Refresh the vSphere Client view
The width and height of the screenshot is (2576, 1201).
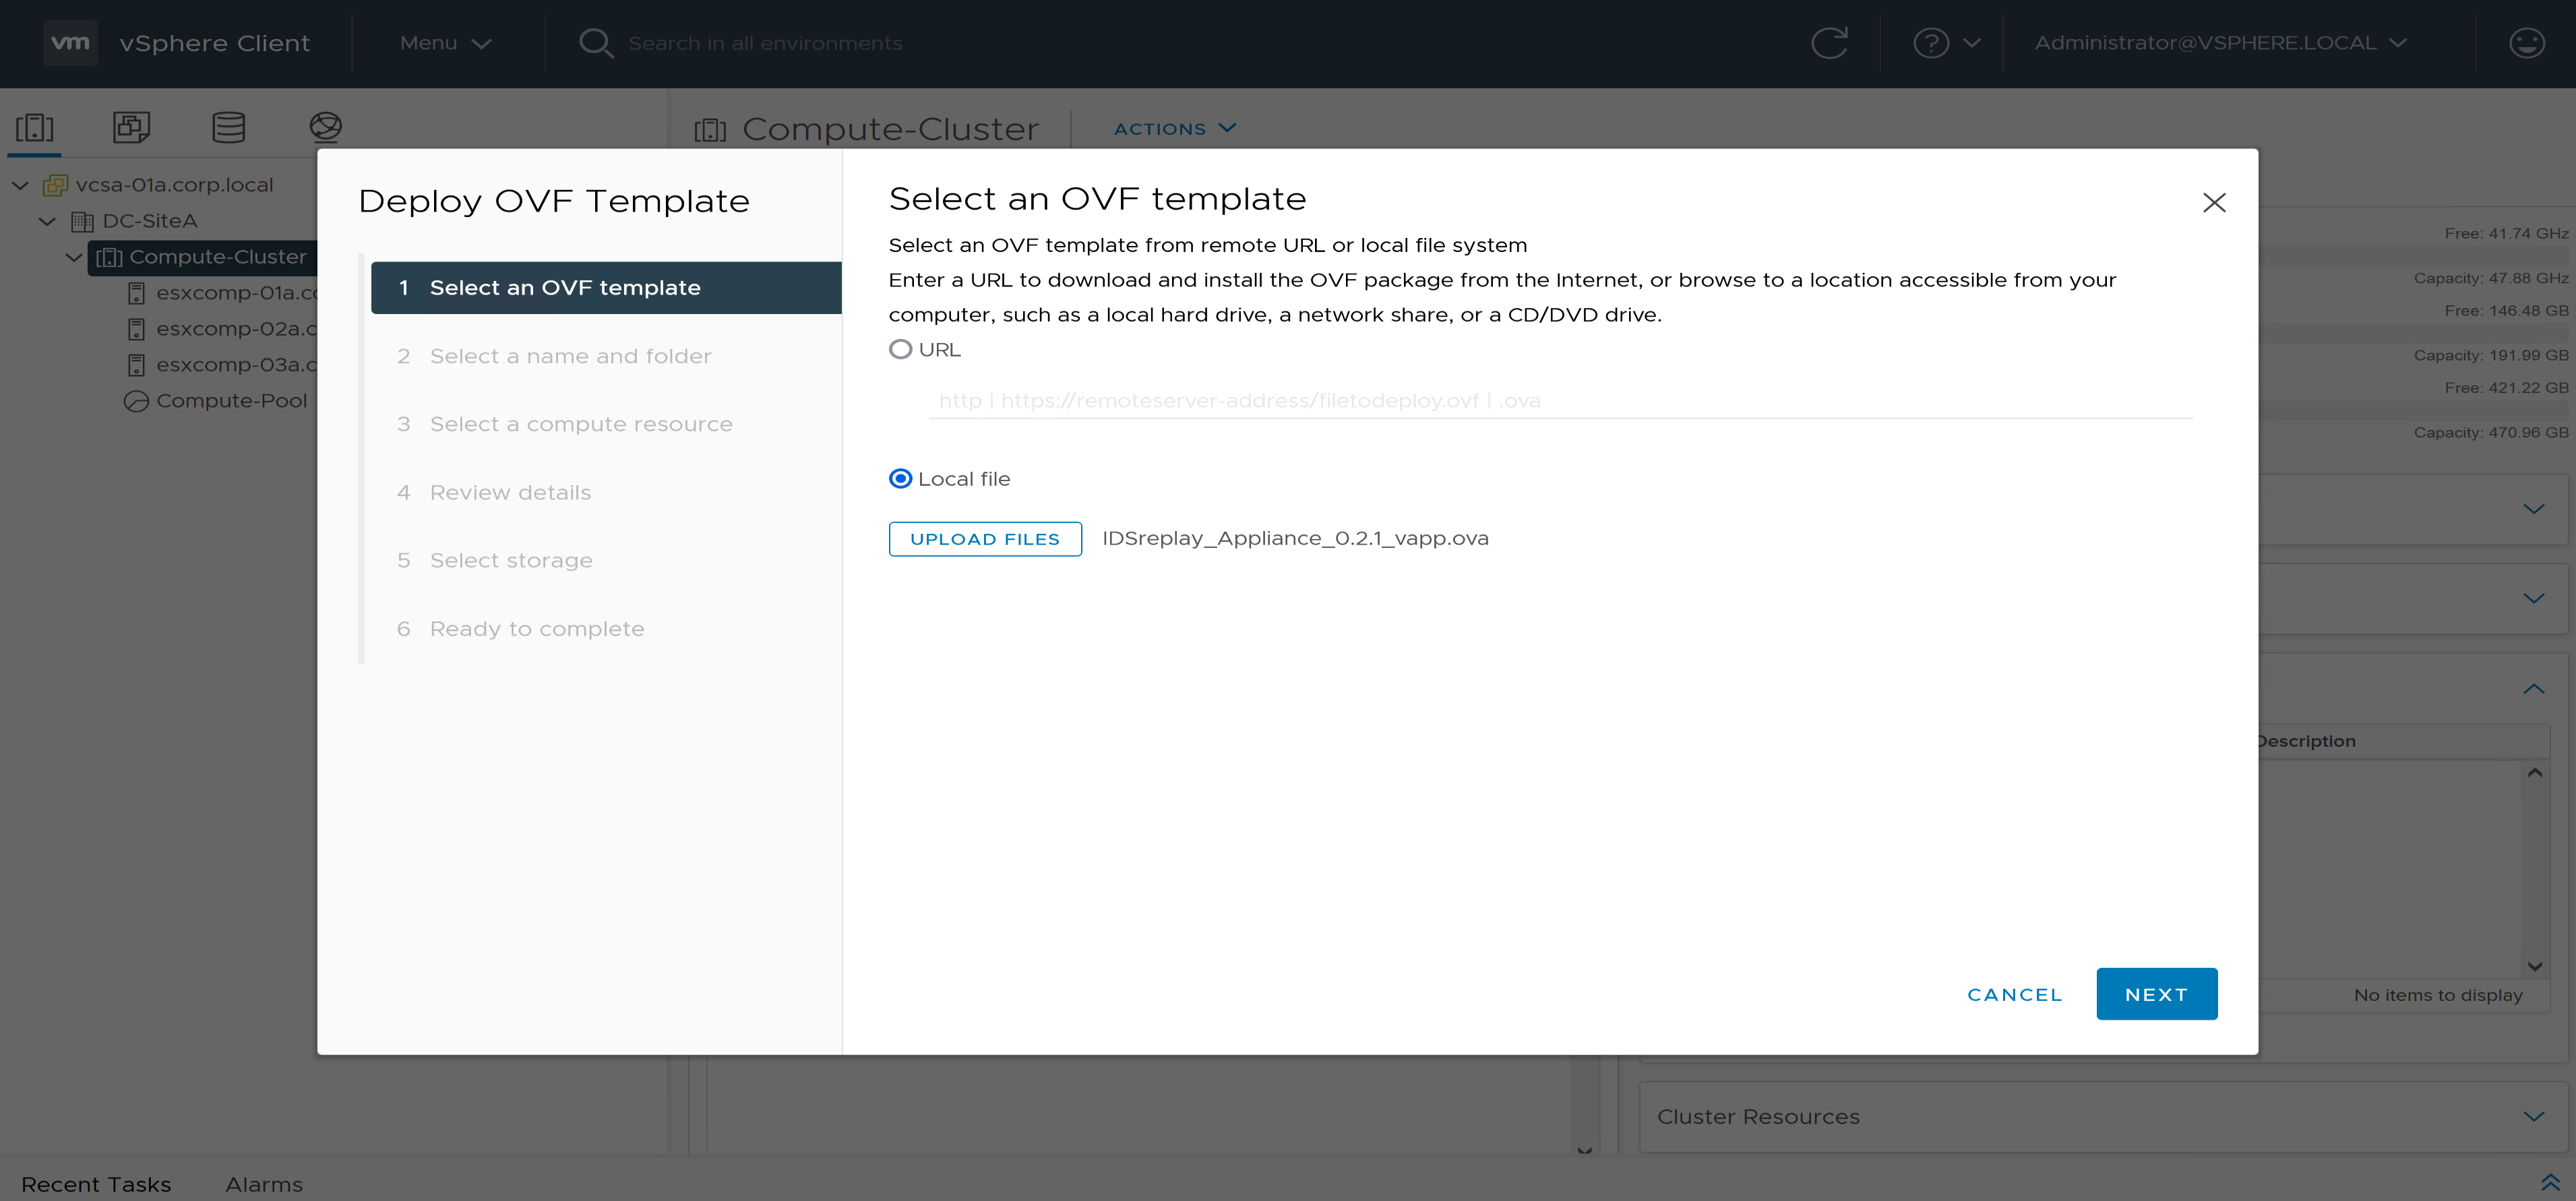coord(1829,43)
